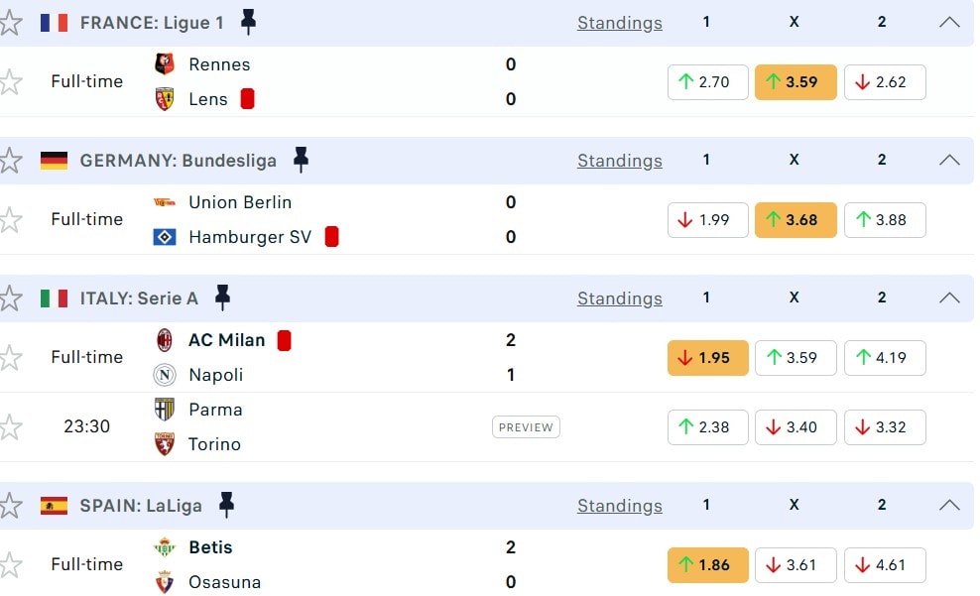Screen dimensions: 980x596
Task: Pin the Germany Bundesliga league
Action: 301,160
